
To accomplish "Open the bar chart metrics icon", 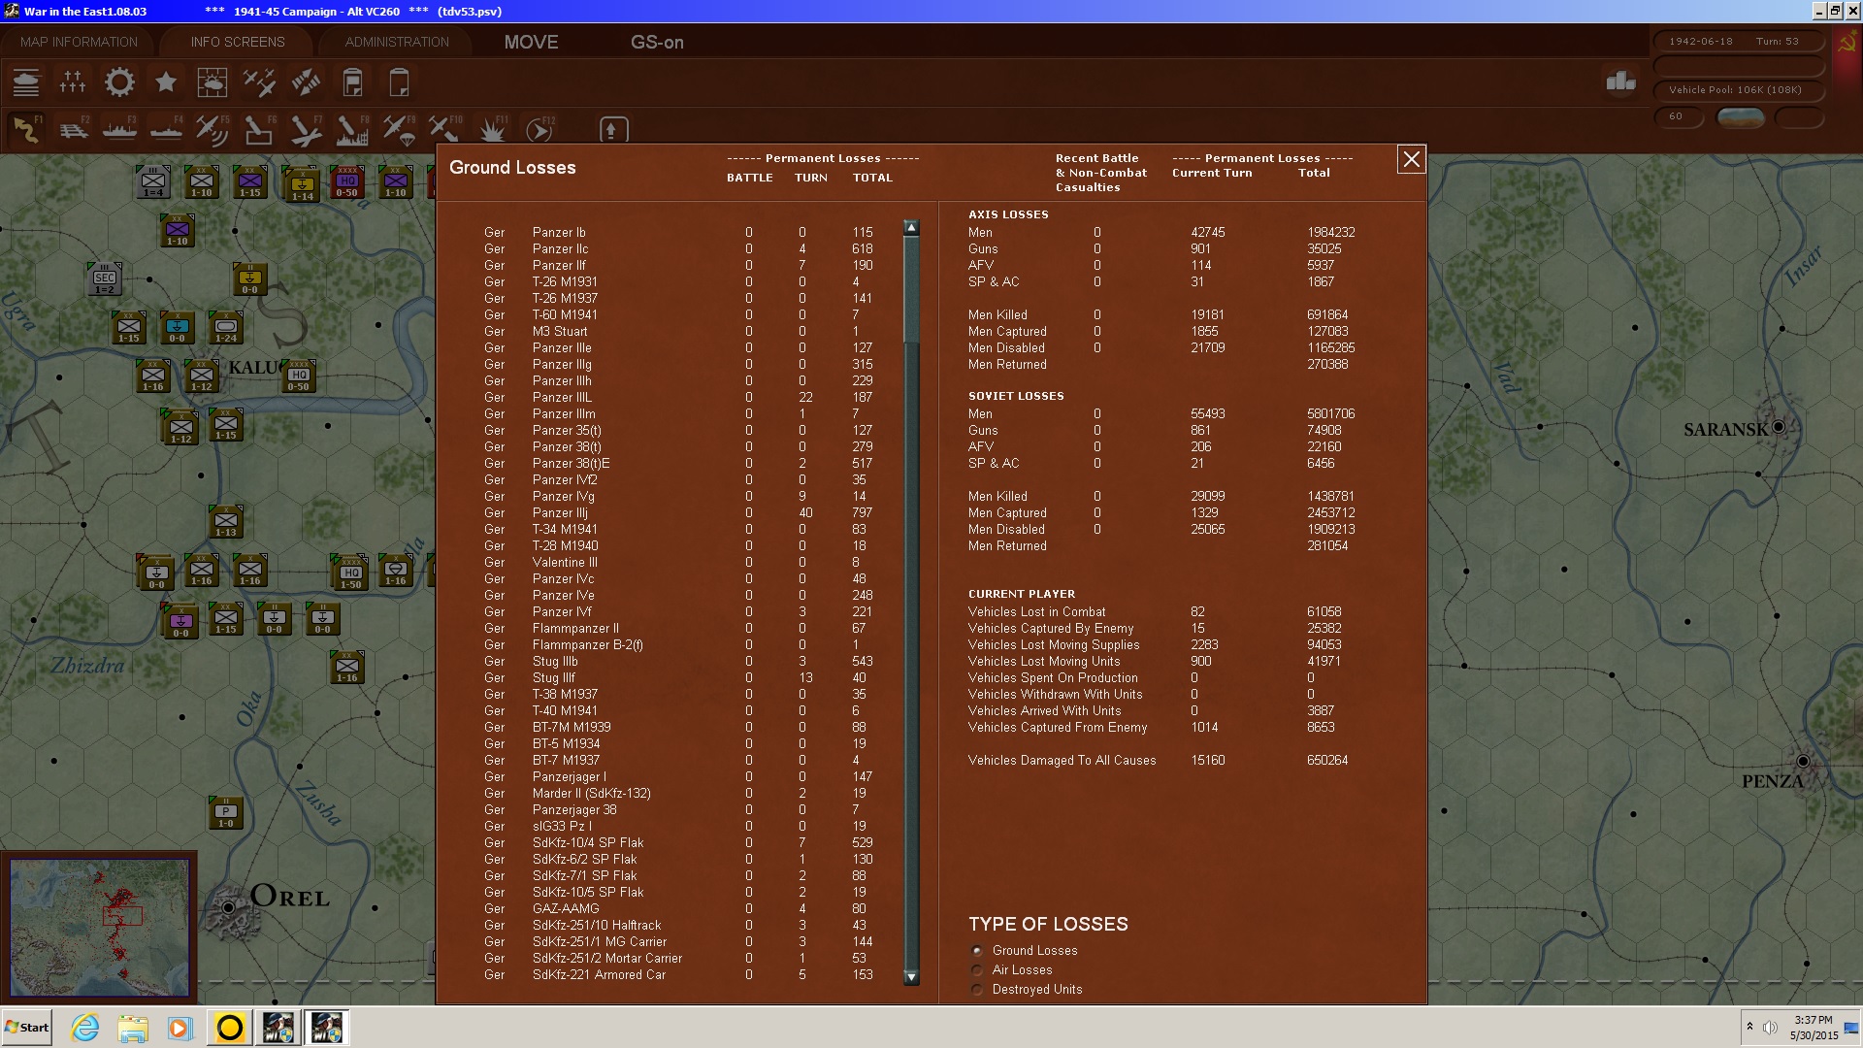I will click(x=1620, y=82).
